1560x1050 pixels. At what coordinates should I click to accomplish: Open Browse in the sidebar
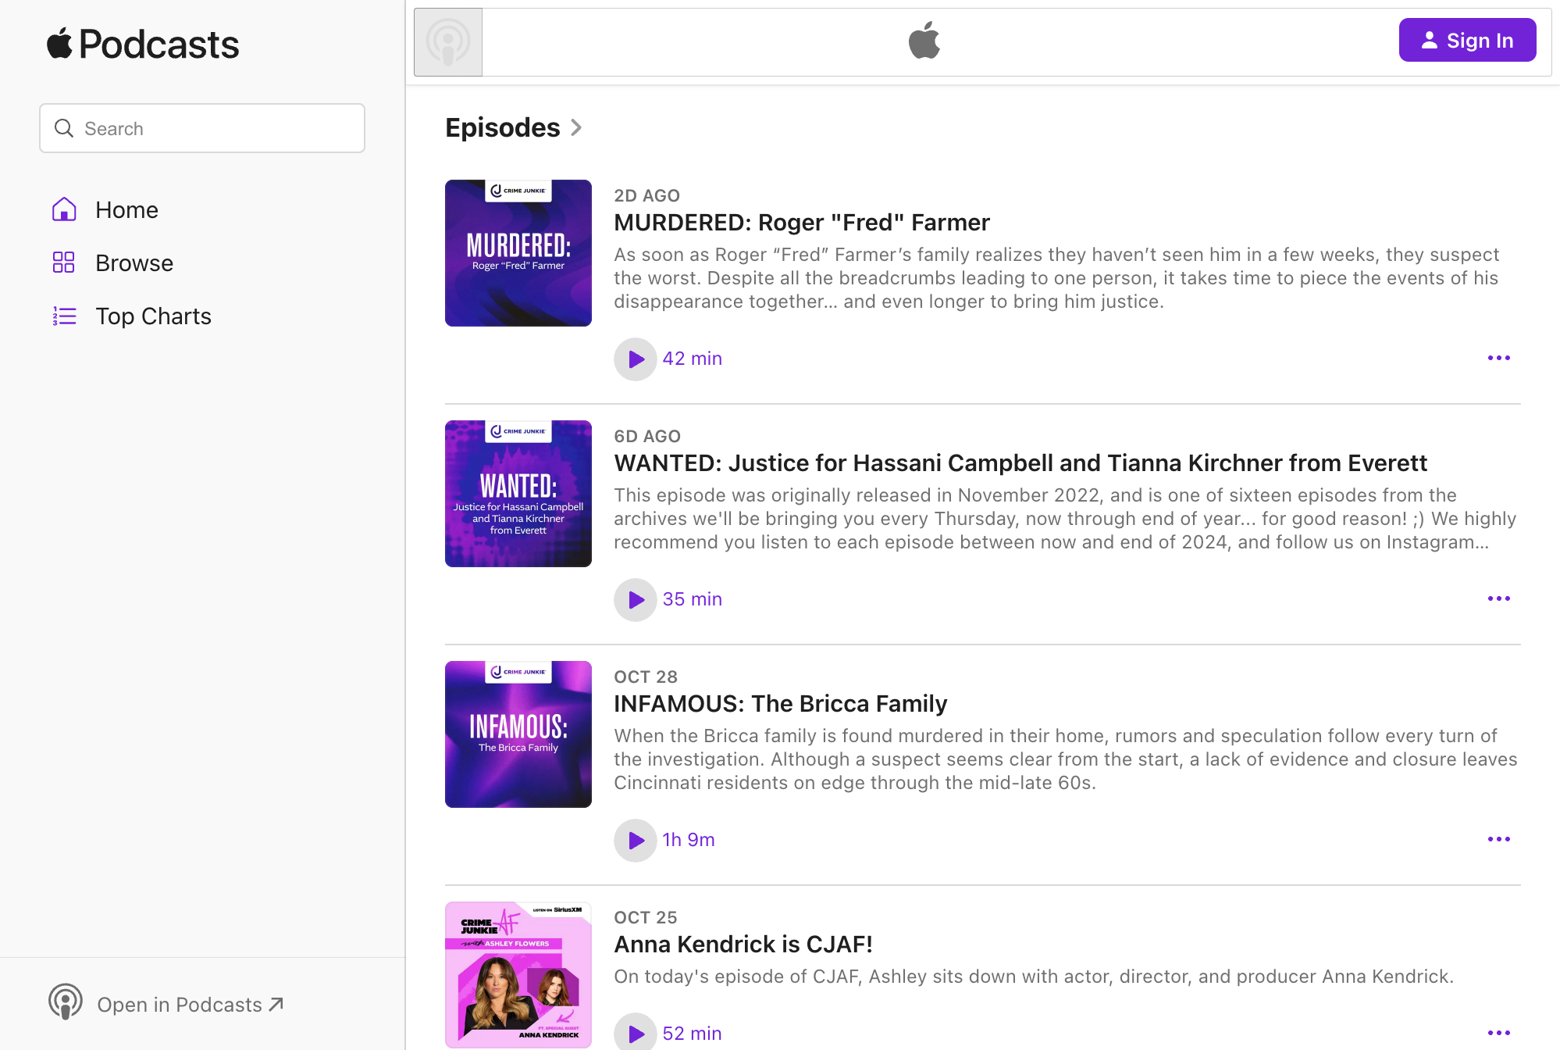(x=134, y=262)
